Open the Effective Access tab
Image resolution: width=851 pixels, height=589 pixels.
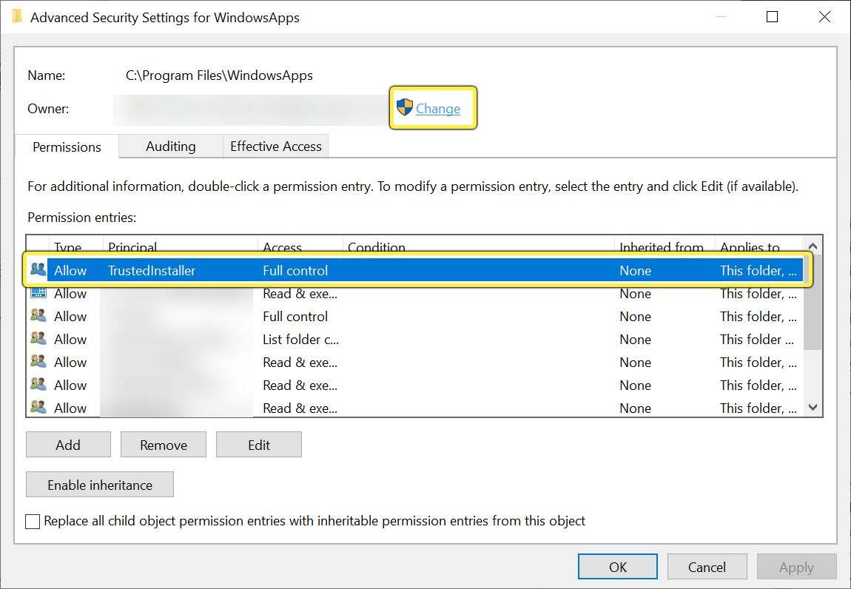tap(275, 146)
